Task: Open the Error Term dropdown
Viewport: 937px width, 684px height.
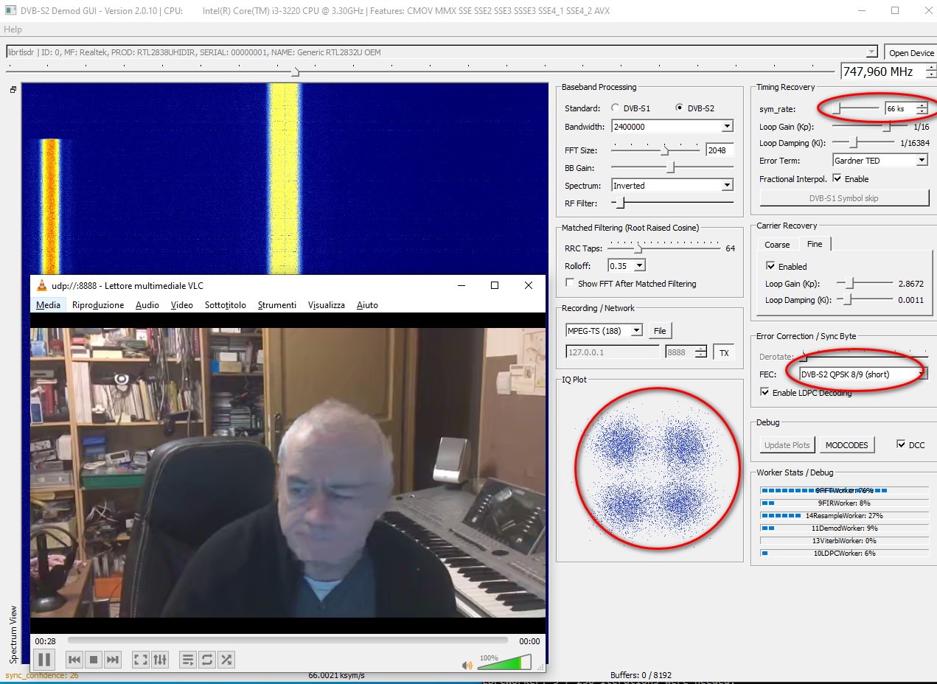Action: click(x=922, y=161)
